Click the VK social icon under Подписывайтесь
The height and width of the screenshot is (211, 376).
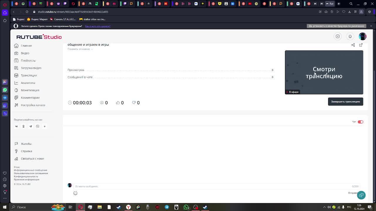click(x=16, y=126)
